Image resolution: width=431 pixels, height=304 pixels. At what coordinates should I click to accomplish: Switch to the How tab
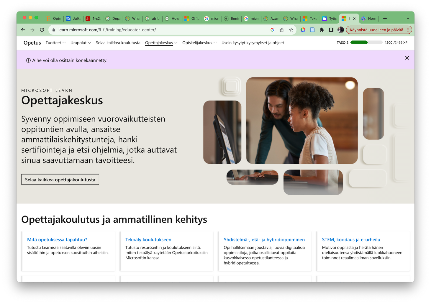(x=172, y=19)
